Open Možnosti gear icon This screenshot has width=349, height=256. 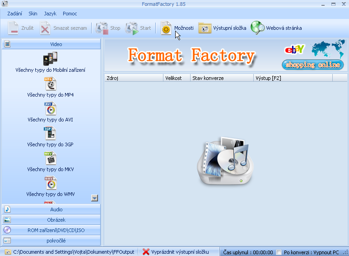(166, 28)
